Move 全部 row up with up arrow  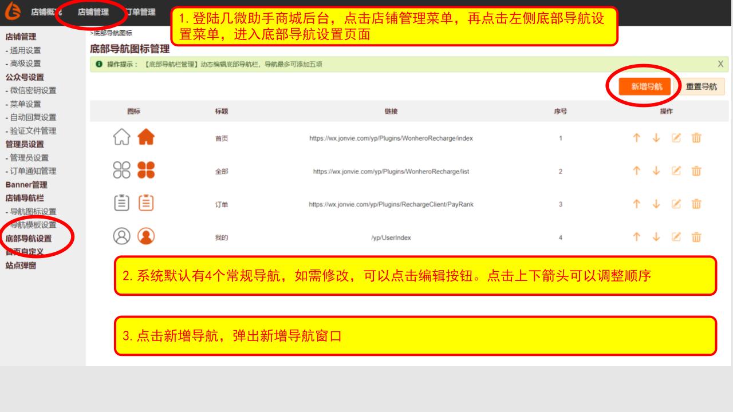636,171
